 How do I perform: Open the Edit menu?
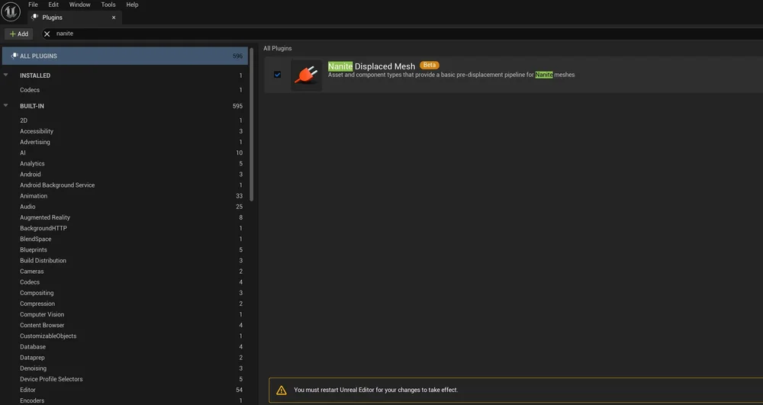click(53, 5)
